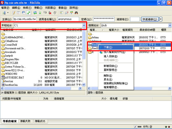
Task: Click the disconnect from server icon
Action: pos(50,13)
